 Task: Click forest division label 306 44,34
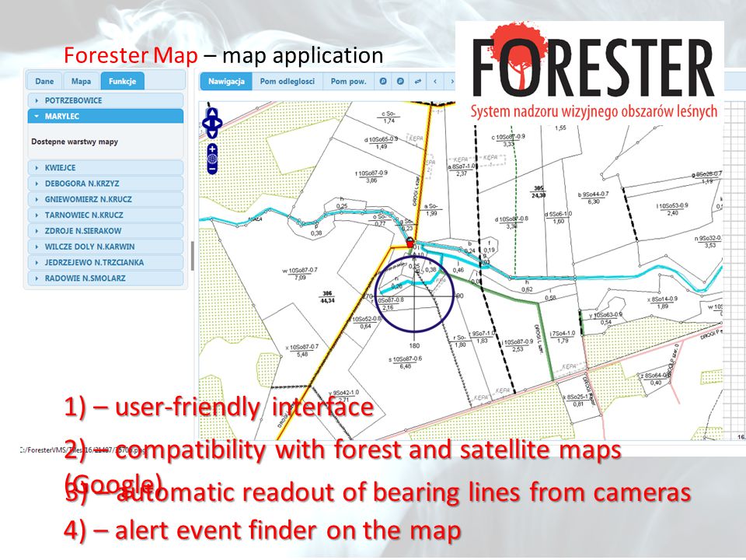327,296
